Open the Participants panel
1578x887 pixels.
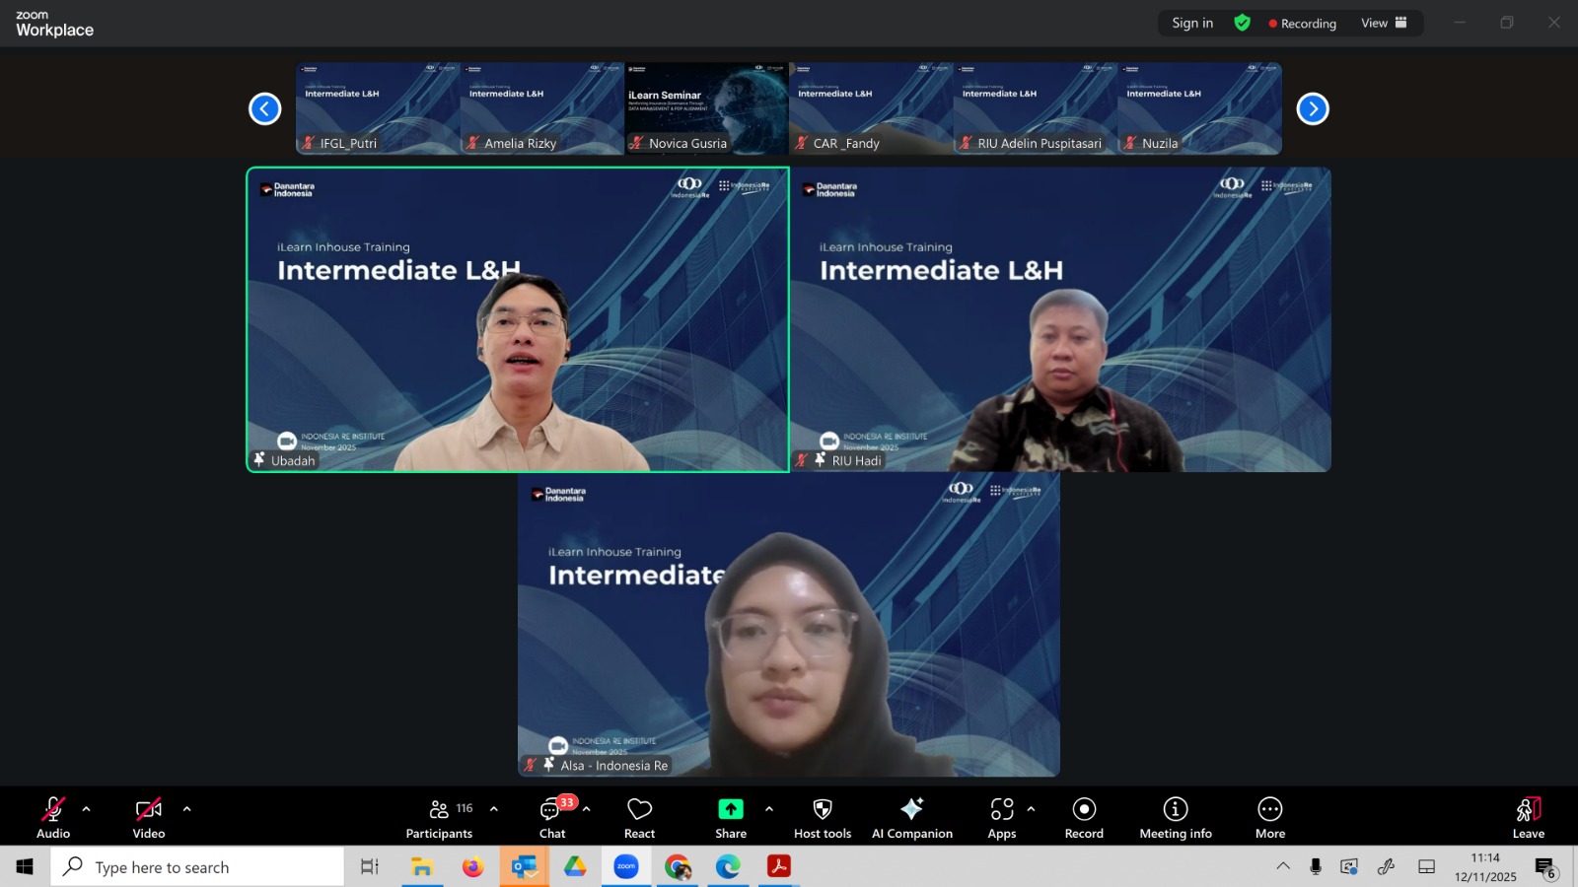[439, 818]
